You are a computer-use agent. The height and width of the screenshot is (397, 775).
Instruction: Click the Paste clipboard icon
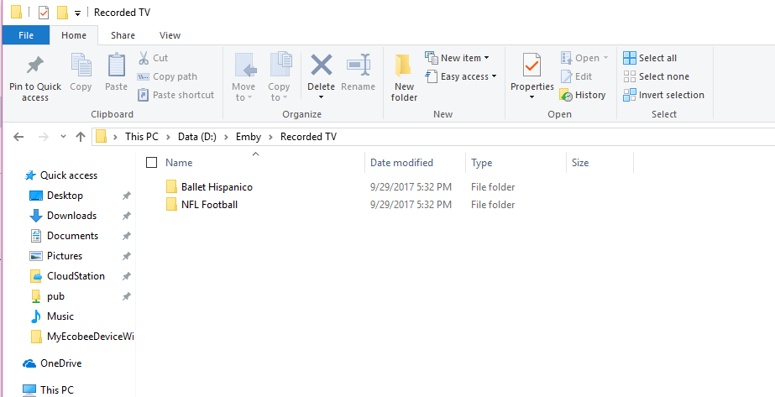tap(117, 65)
